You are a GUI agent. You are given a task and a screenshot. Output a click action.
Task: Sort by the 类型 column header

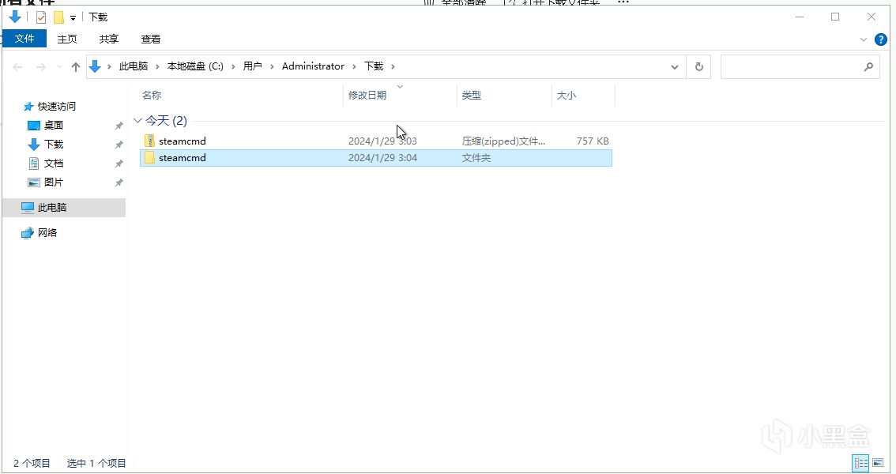[x=472, y=96]
